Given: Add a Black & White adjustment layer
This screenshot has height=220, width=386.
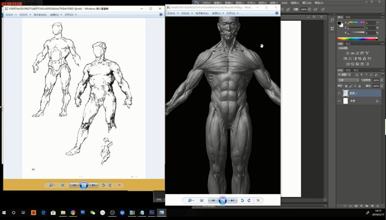Looking at the screenshot, I should click(355, 58).
